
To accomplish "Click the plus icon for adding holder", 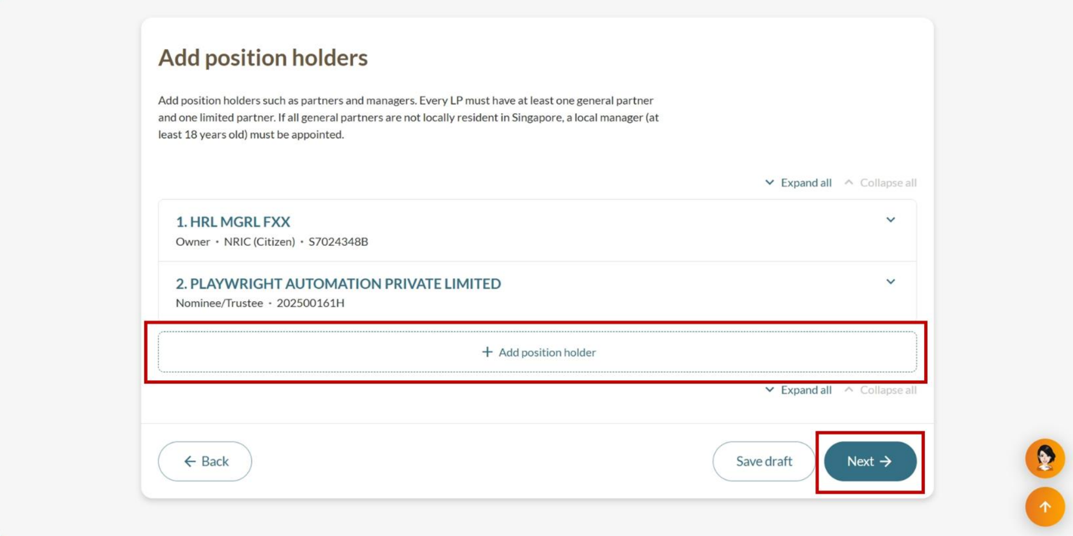I will coord(487,352).
